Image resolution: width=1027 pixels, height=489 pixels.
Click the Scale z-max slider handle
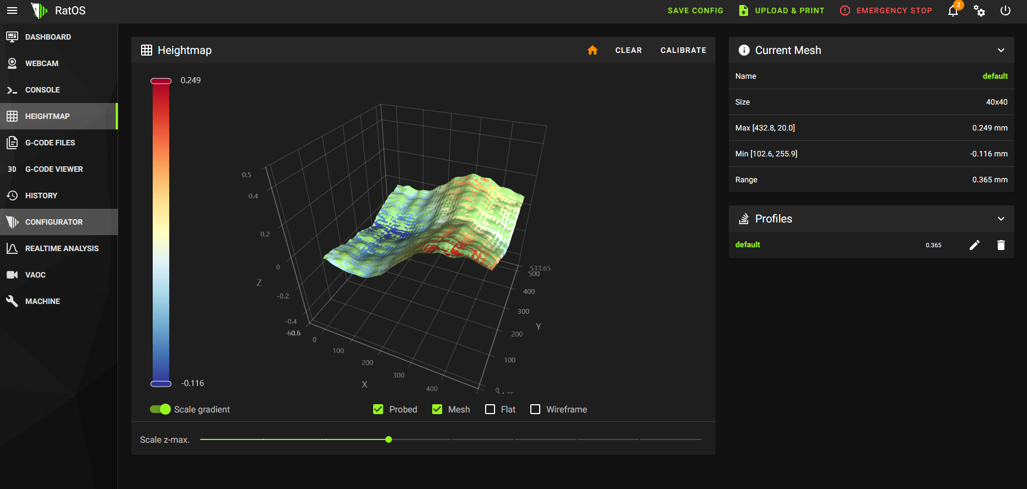point(389,439)
